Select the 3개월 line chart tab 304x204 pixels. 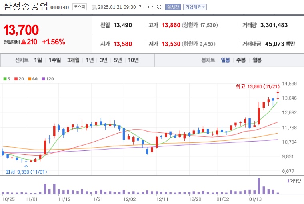tap(73, 60)
